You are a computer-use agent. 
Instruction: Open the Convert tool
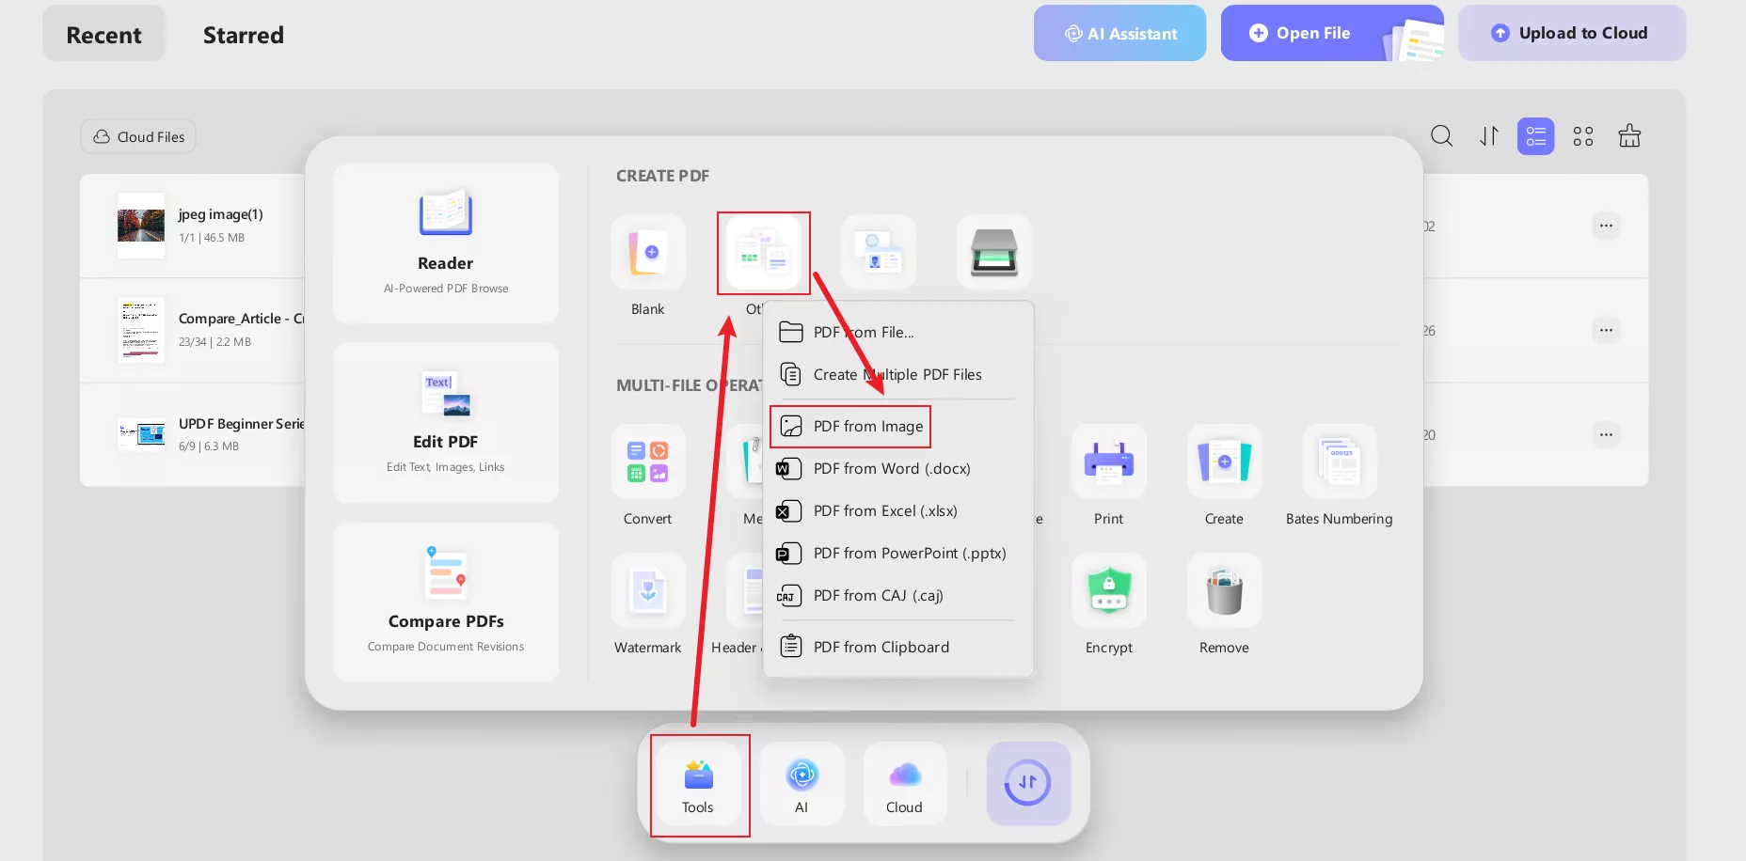(647, 462)
